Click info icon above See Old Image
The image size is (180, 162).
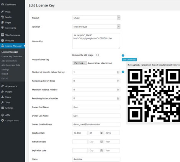coord(123,55)
